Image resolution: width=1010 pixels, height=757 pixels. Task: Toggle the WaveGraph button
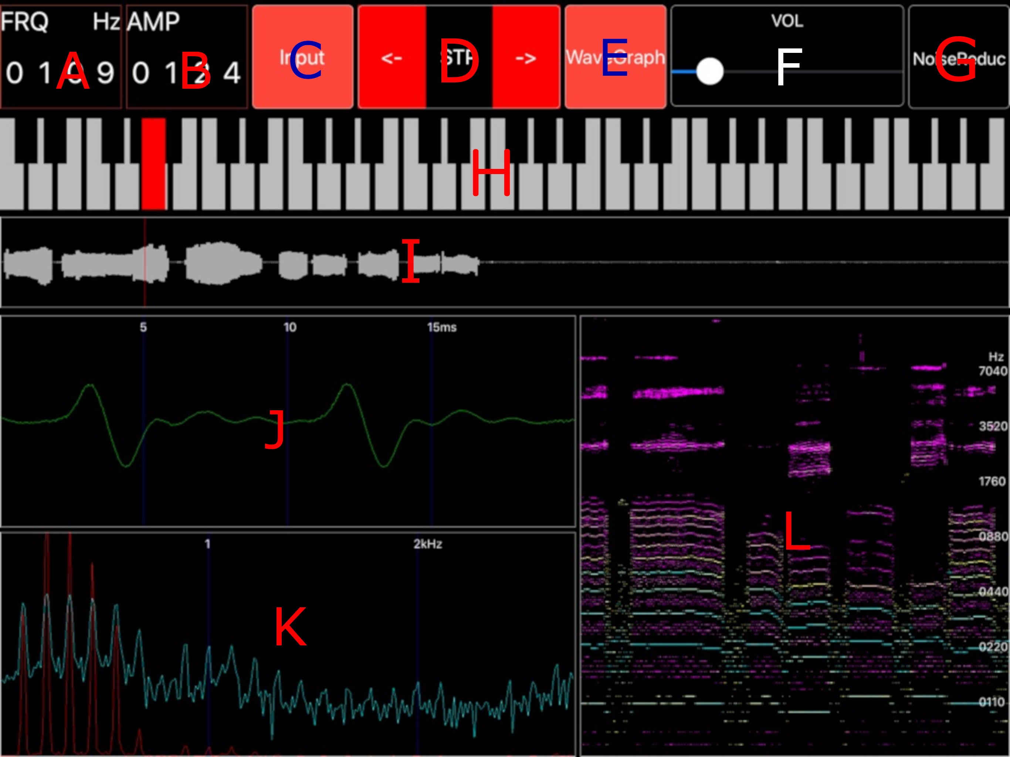[615, 57]
